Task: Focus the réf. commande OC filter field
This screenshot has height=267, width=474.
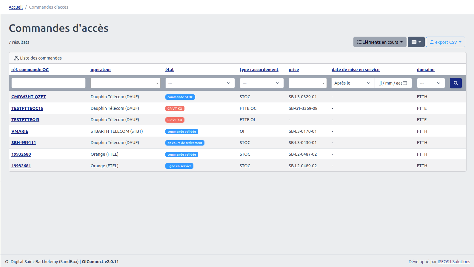Action: [x=48, y=83]
